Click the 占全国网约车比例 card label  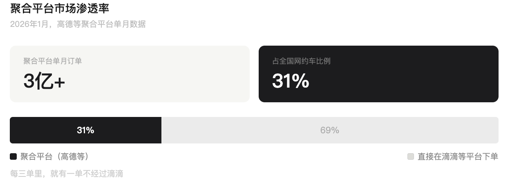[301, 61]
